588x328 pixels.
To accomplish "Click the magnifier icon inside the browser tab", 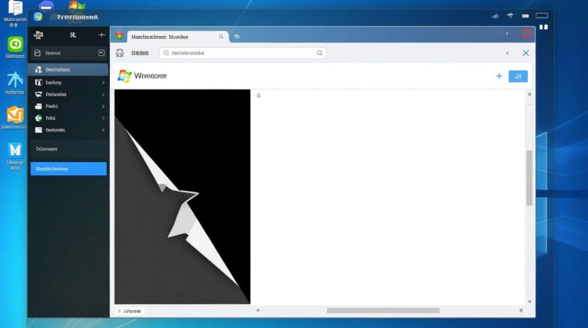I will [221, 37].
